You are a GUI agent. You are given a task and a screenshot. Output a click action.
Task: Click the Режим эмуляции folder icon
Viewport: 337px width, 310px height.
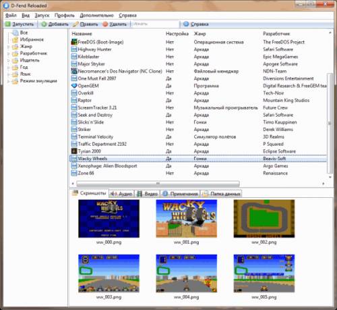point(15,81)
